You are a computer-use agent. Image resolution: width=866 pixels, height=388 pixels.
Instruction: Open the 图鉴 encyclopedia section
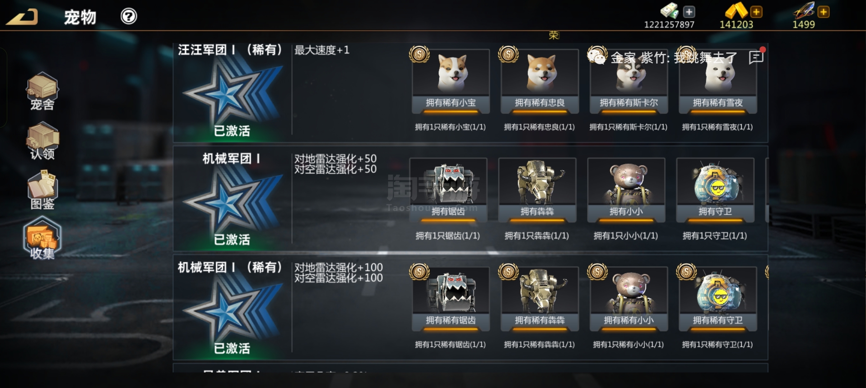[x=42, y=190]
